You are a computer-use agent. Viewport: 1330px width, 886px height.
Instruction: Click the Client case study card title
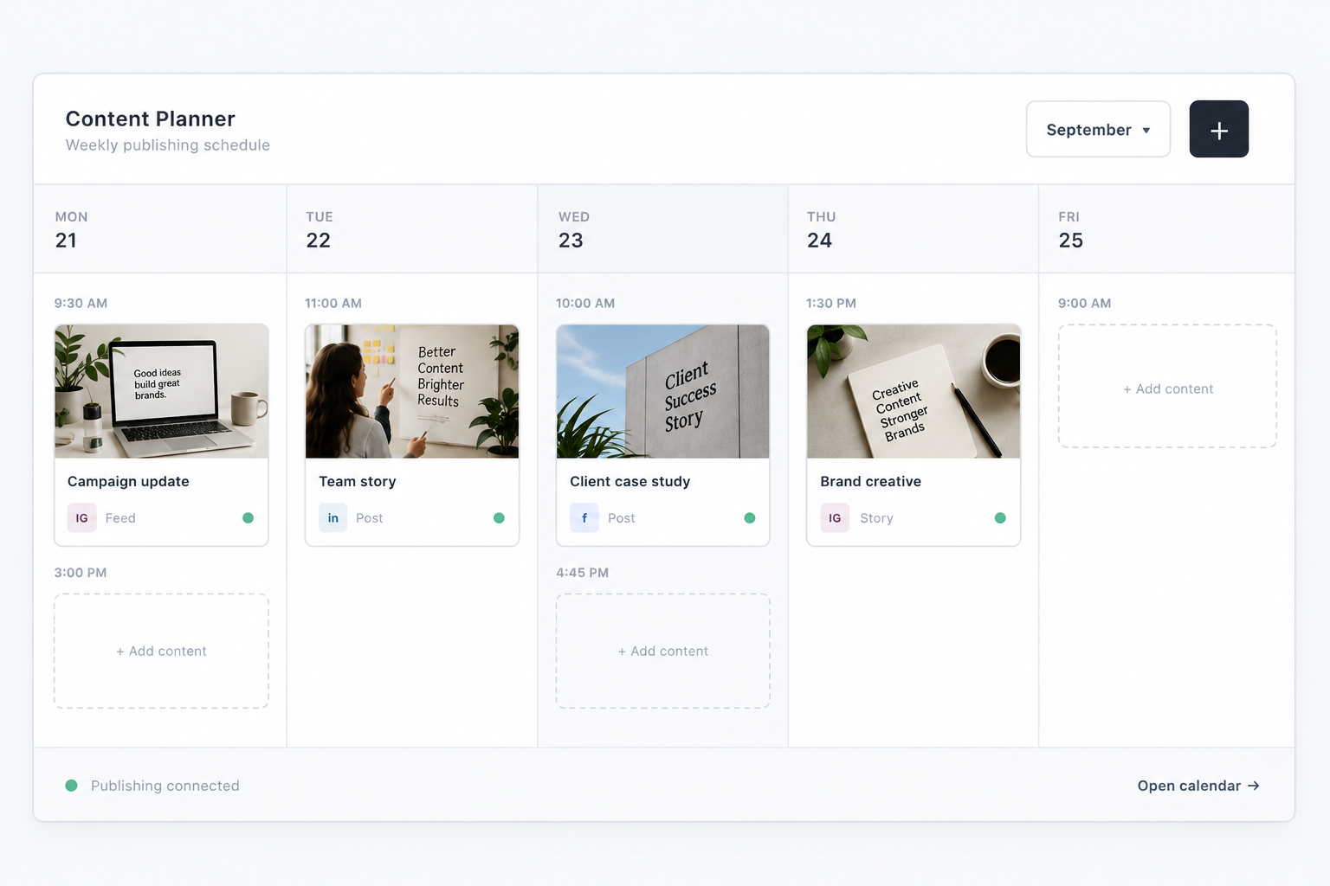(630, 481)
